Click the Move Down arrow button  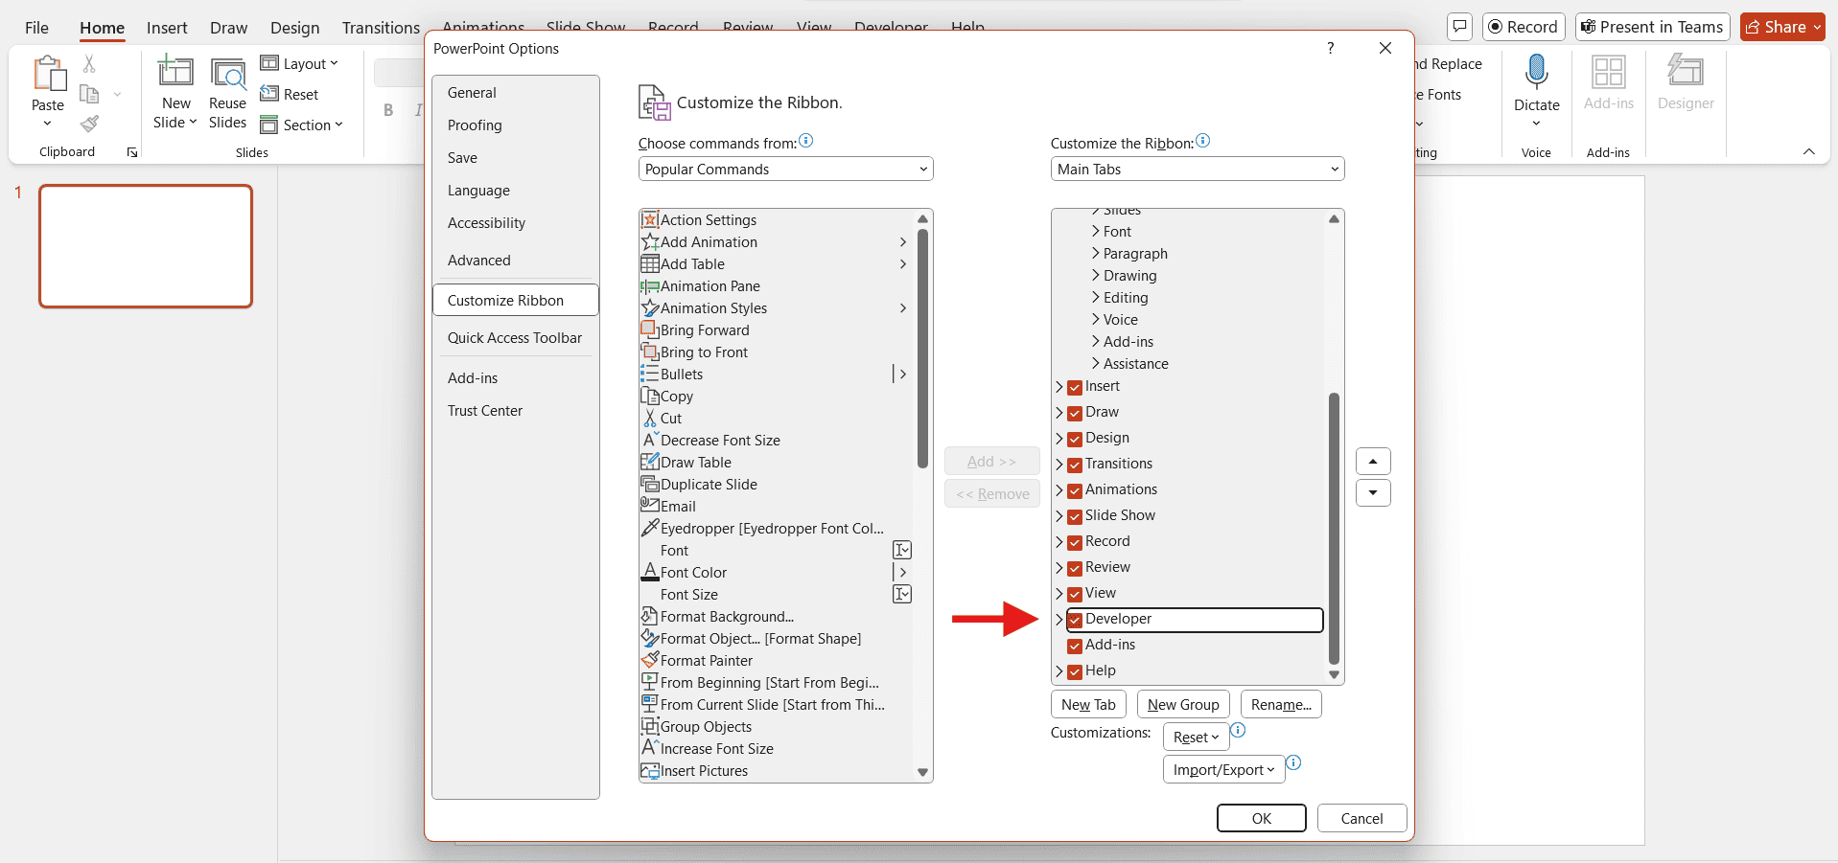(x=1373, y=493)
